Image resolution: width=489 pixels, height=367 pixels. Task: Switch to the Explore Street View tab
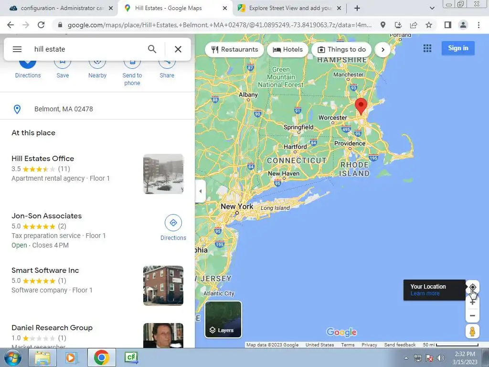(290, 8)
